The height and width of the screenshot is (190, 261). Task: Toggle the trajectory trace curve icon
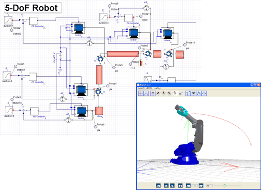pos(199,93)
